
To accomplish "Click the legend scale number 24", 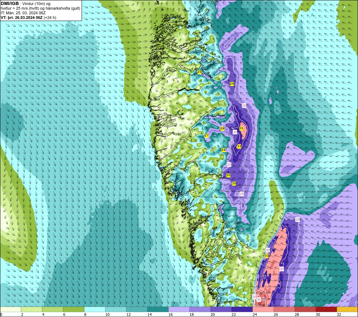I will (255, 314).
